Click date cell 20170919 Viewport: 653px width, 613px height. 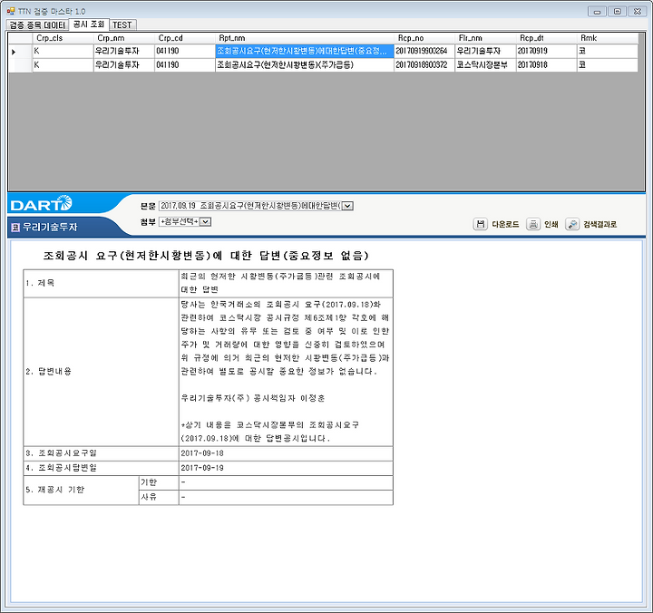546,51
